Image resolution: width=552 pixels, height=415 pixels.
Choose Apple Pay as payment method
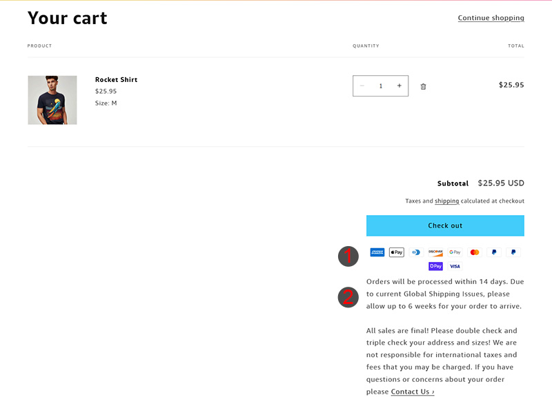pos(396,252)
